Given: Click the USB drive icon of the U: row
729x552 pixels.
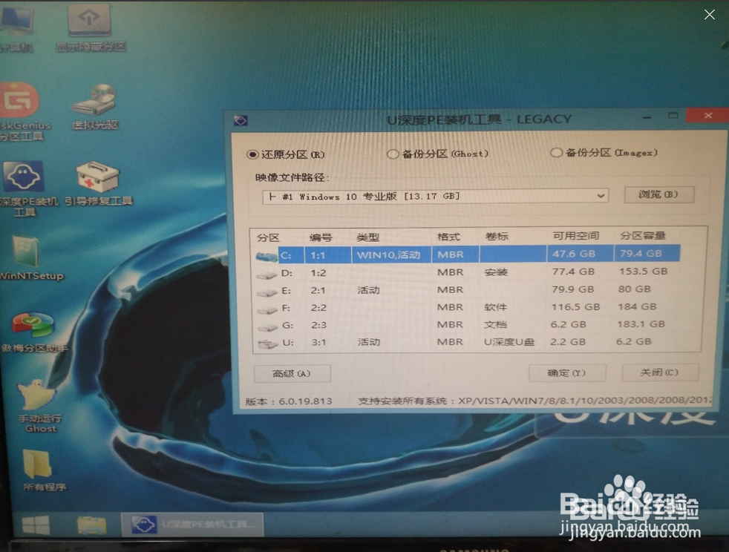Looking at the screenshot, I should (268, 344).
